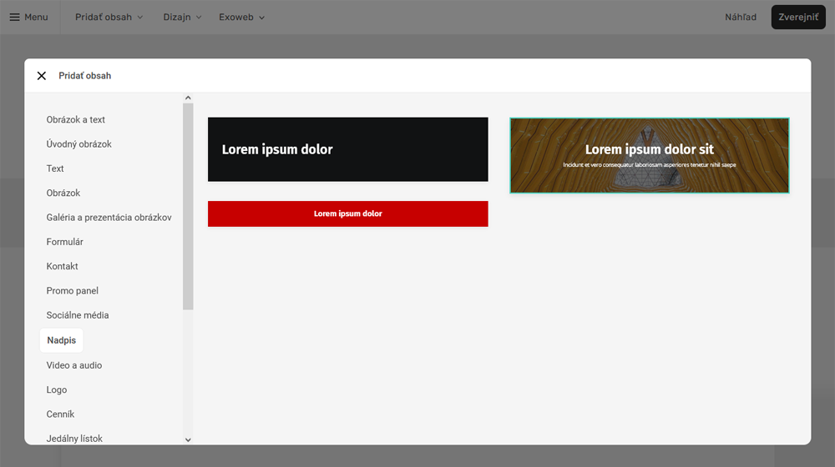Select the Galéria a prezentácia obrázkov item
835x467 pixels.
coord(109,218)
